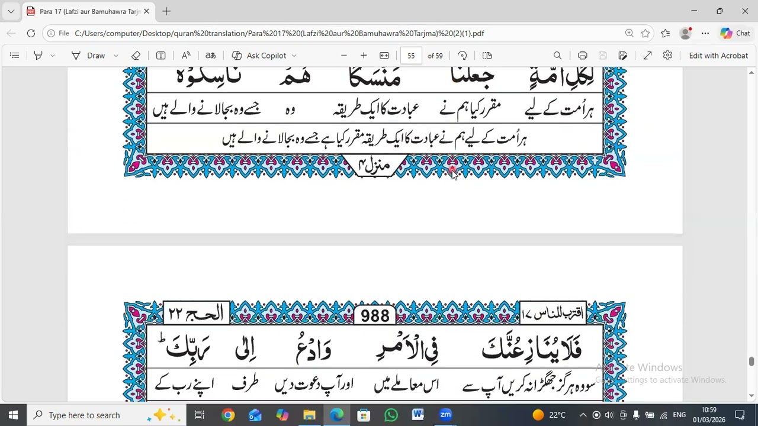Click the vertical scrollbar thumb
This screenshot has width=758, height=426.
(751, 362)
